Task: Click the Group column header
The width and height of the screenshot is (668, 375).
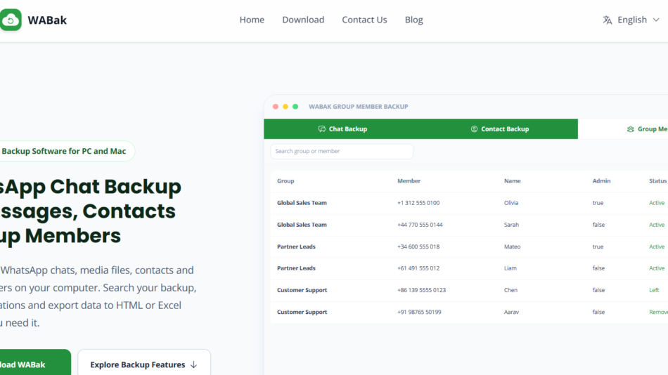Action: 285,181
